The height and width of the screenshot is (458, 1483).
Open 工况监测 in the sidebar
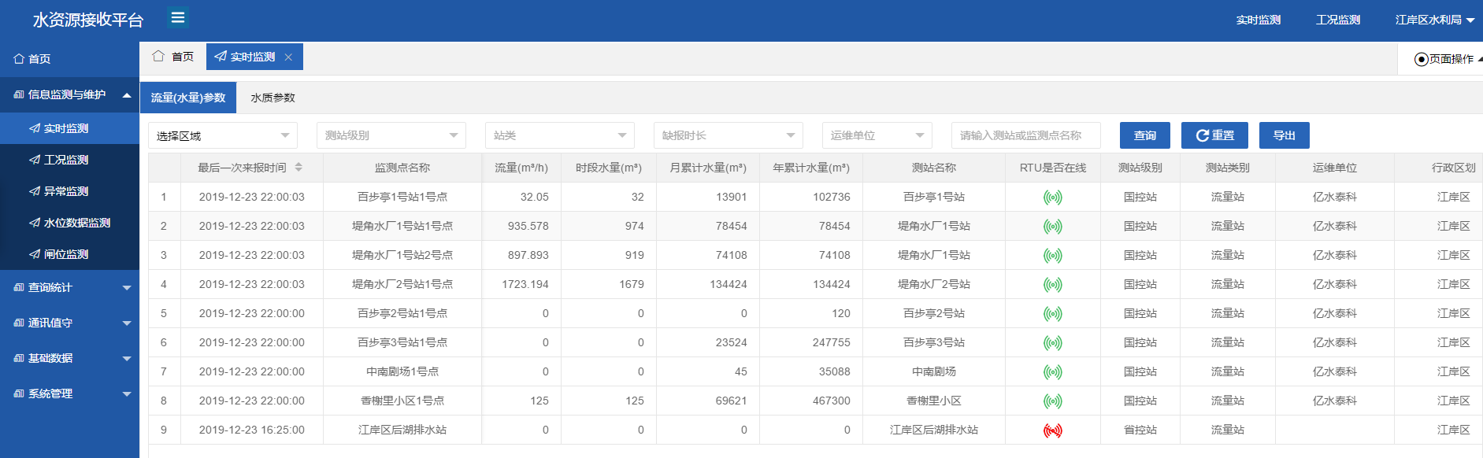pos(66,160)
